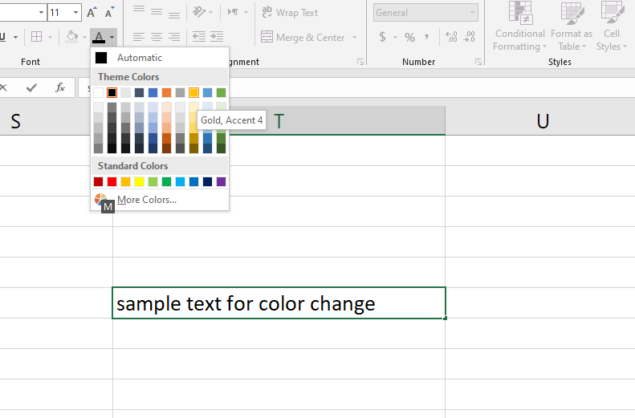
Task: Pick the dark red standard color
Action: (x=99, y=181)
